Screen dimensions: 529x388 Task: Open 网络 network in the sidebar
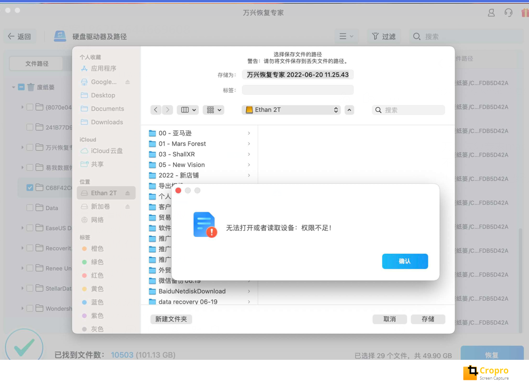coord(97,220)
